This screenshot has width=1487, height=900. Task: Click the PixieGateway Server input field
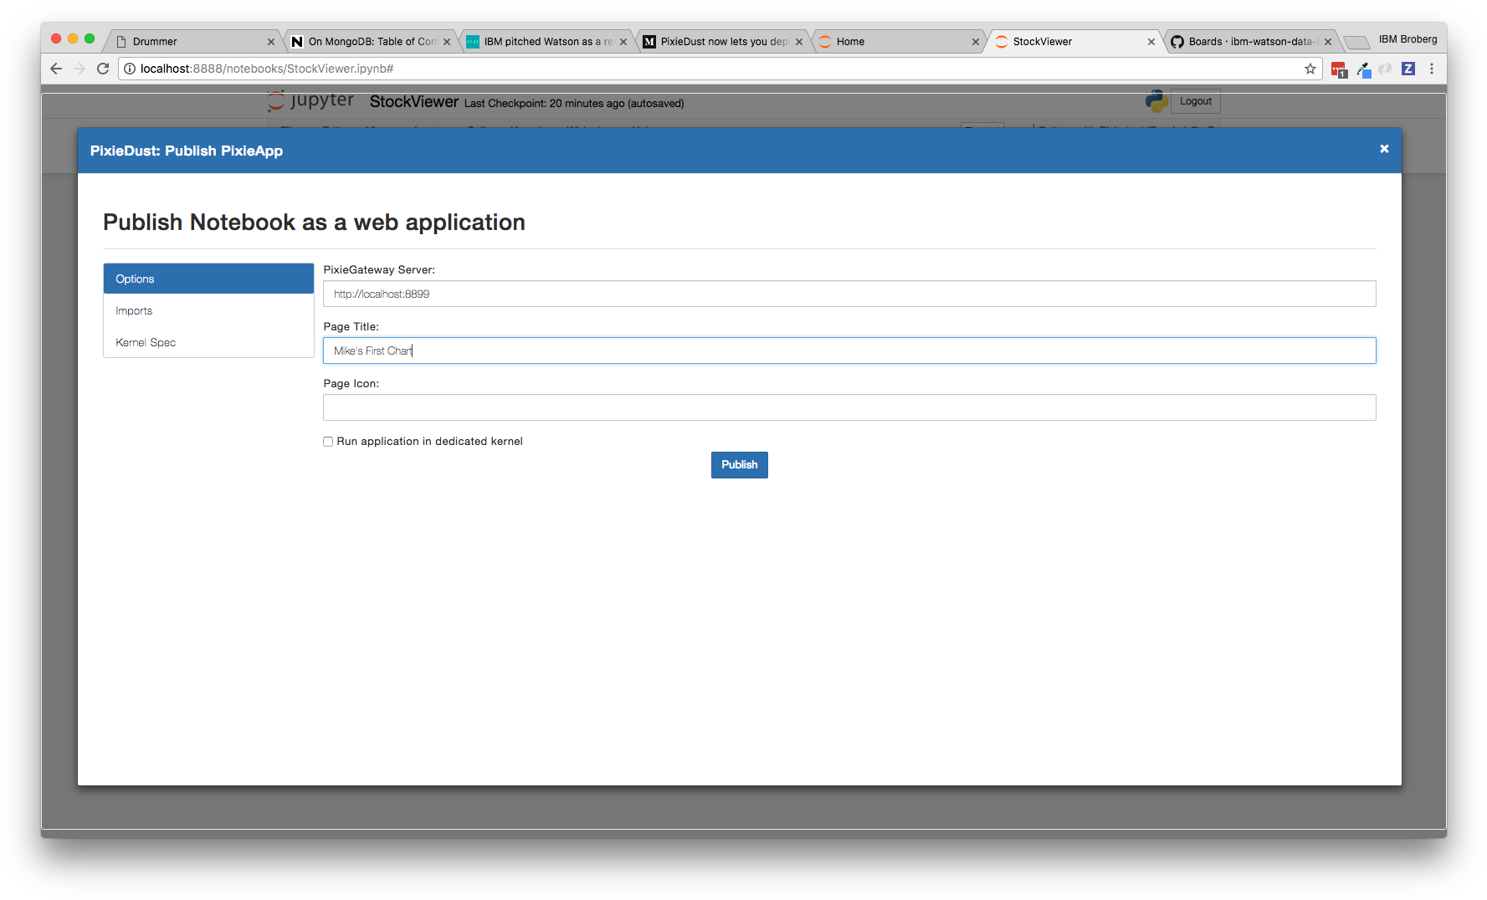(x=849, y=294)
